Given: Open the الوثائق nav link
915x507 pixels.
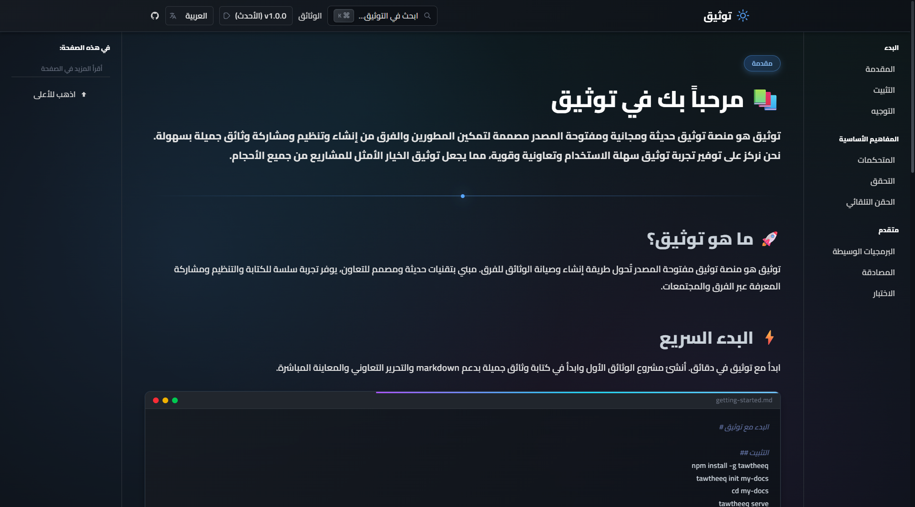Looking at the screenshot, I should 310,16.
